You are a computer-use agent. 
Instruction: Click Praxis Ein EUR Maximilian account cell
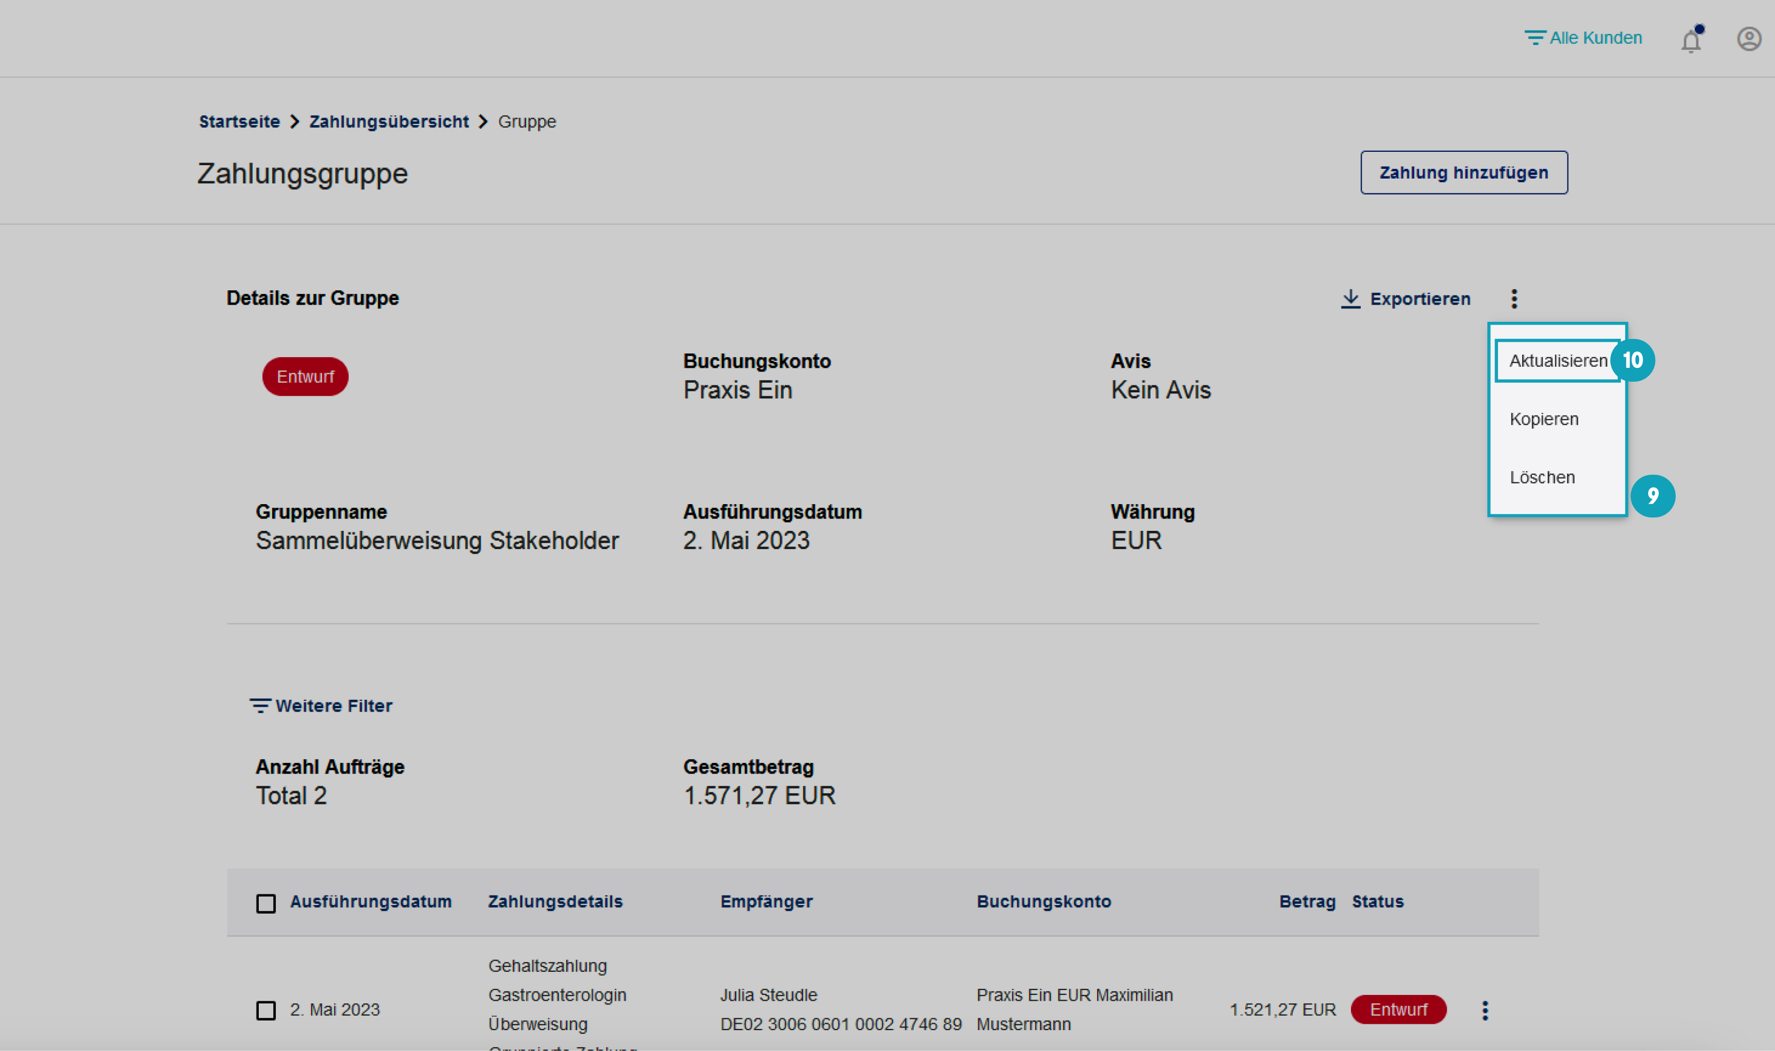pos(1075,1009)
